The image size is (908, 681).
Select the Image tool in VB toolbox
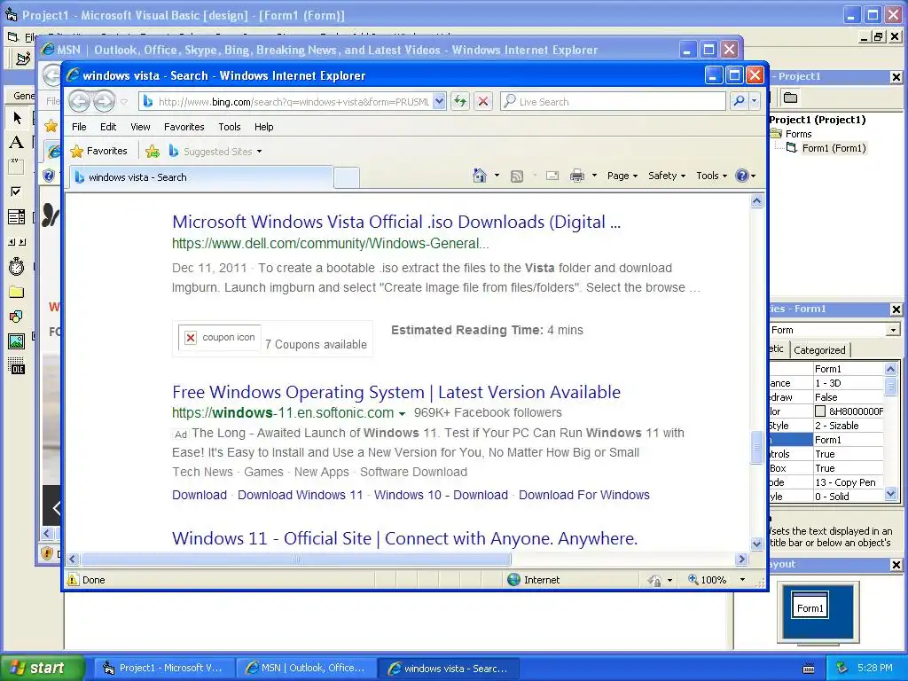(16, 341)
